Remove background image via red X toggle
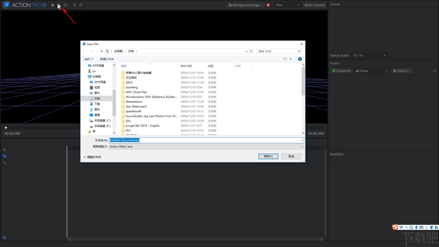The image size is (439, 247). [268, 5]
